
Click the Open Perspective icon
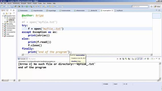(151, 7)
